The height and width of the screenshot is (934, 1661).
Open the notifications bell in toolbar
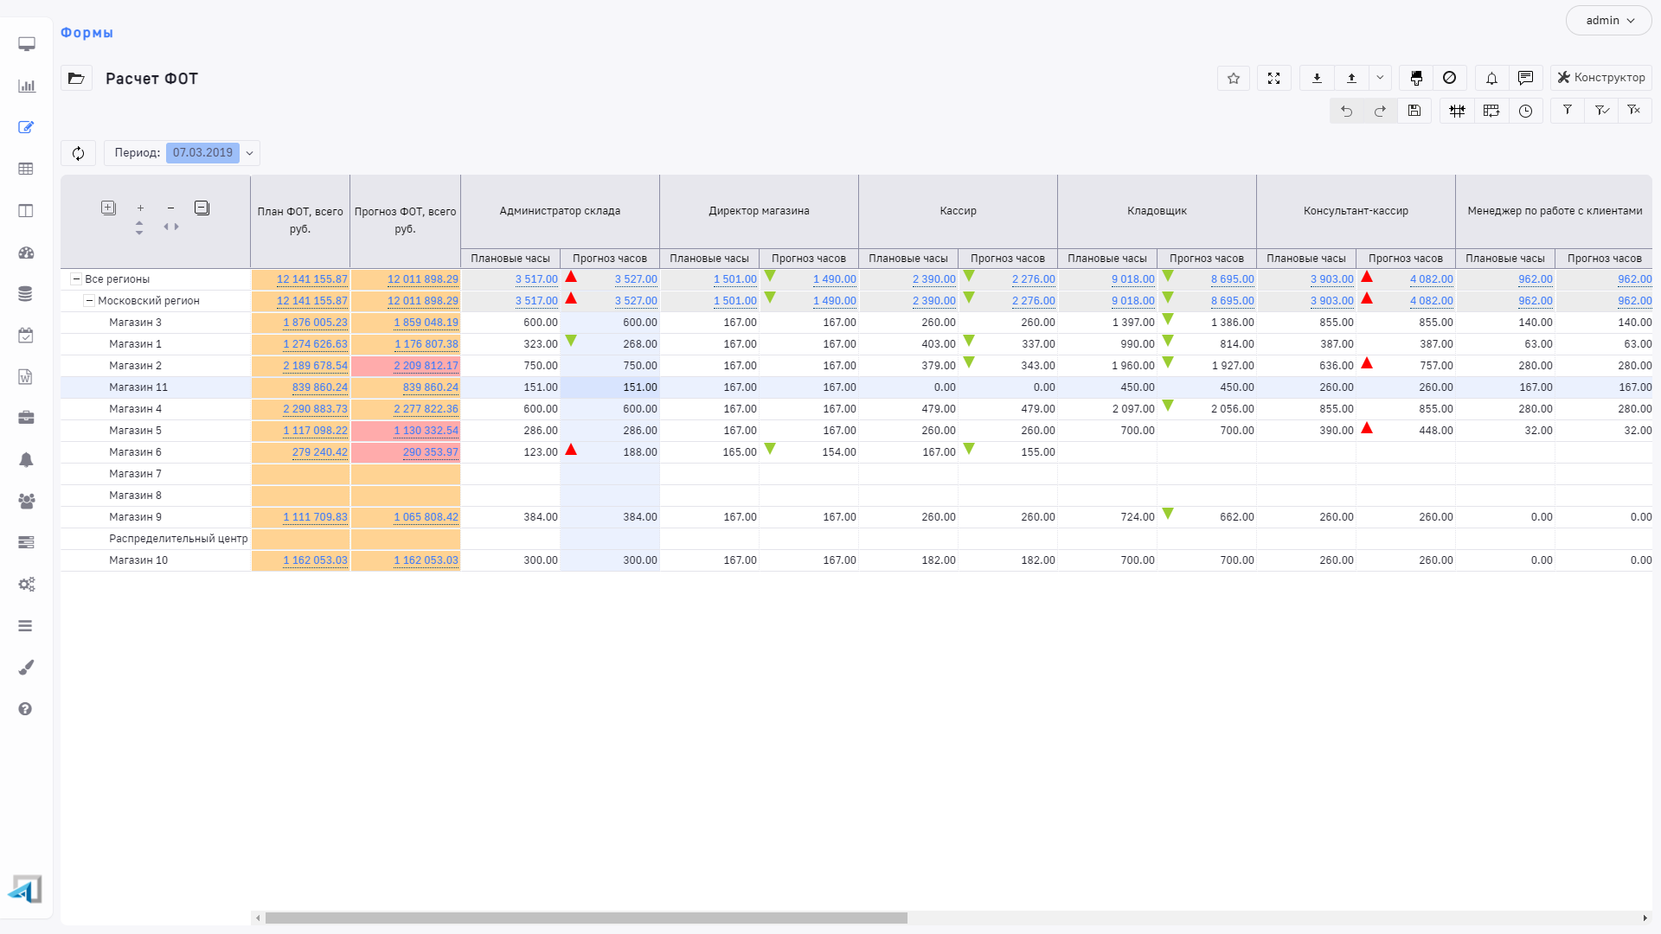pos(1491,78)
